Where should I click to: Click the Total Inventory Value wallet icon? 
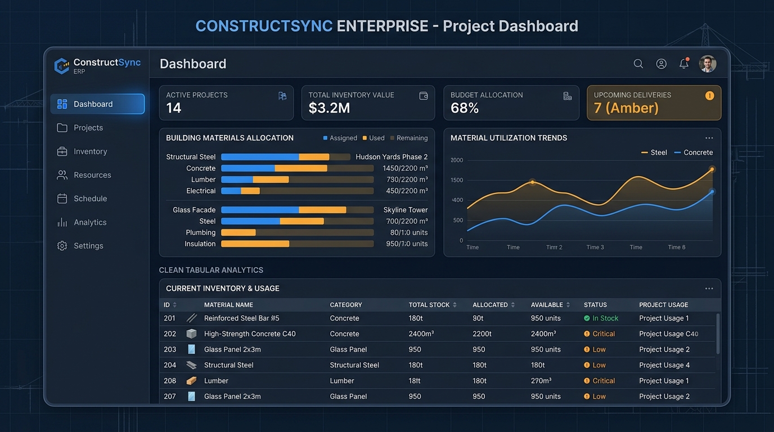424,96
